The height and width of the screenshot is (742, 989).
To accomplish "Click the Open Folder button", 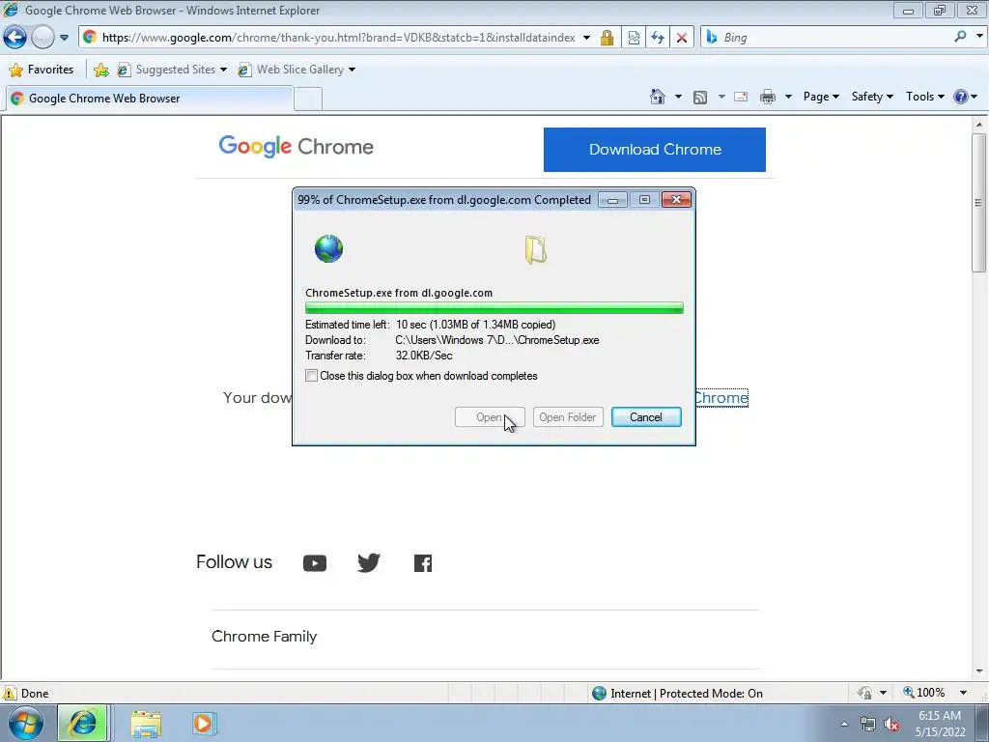I will tap(568, 417).
